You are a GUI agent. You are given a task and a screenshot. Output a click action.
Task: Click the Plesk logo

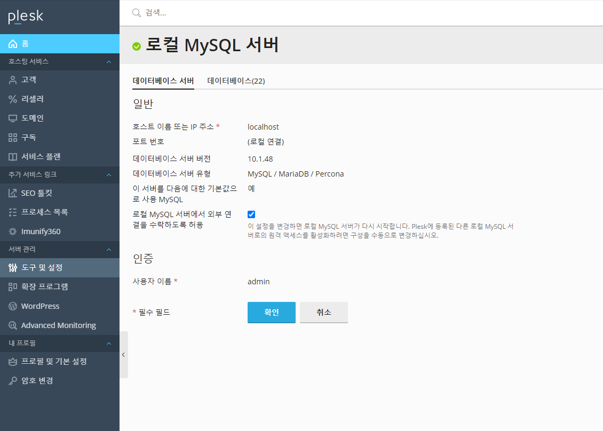coord(26,17)
